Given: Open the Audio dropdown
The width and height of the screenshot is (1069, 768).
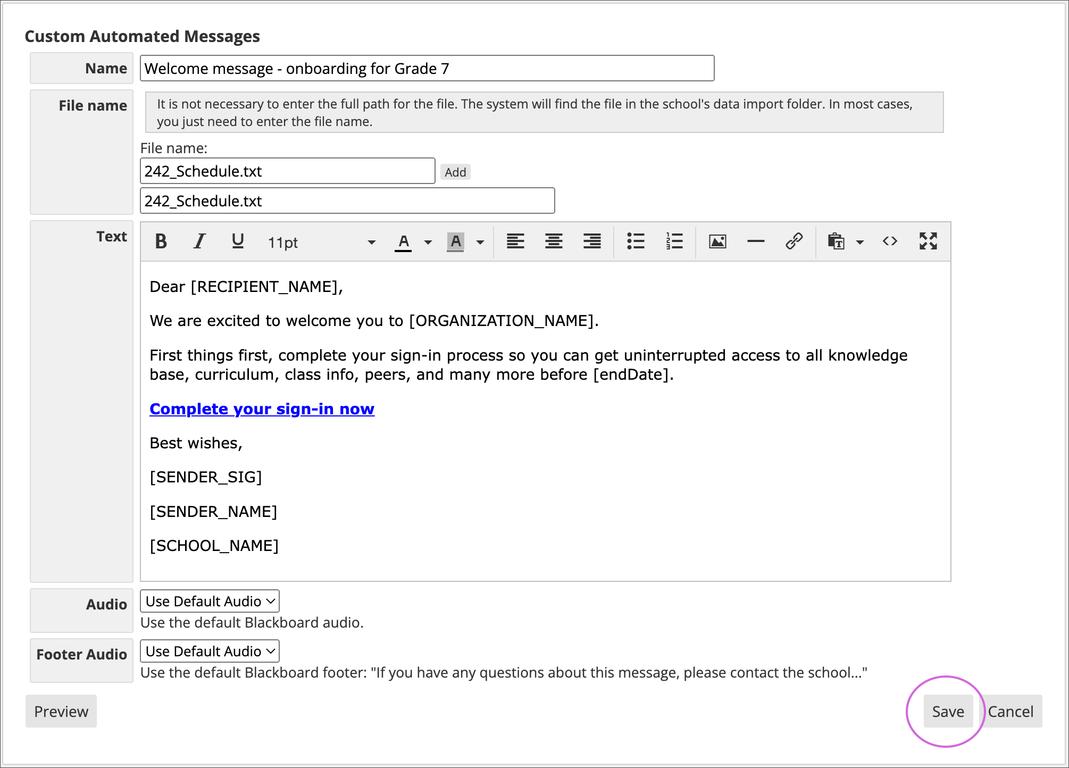Looking at the screenshot, I should 210,601.
